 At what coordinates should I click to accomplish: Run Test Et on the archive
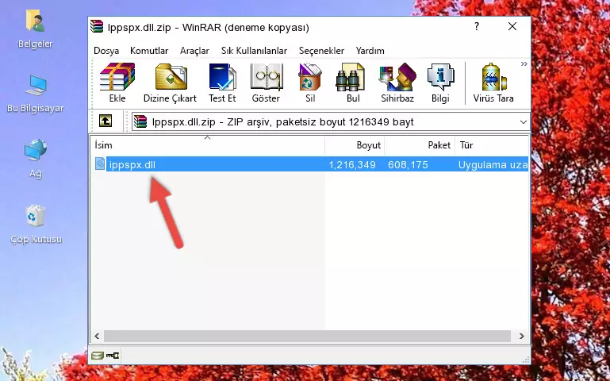click(x=222, y=83)
